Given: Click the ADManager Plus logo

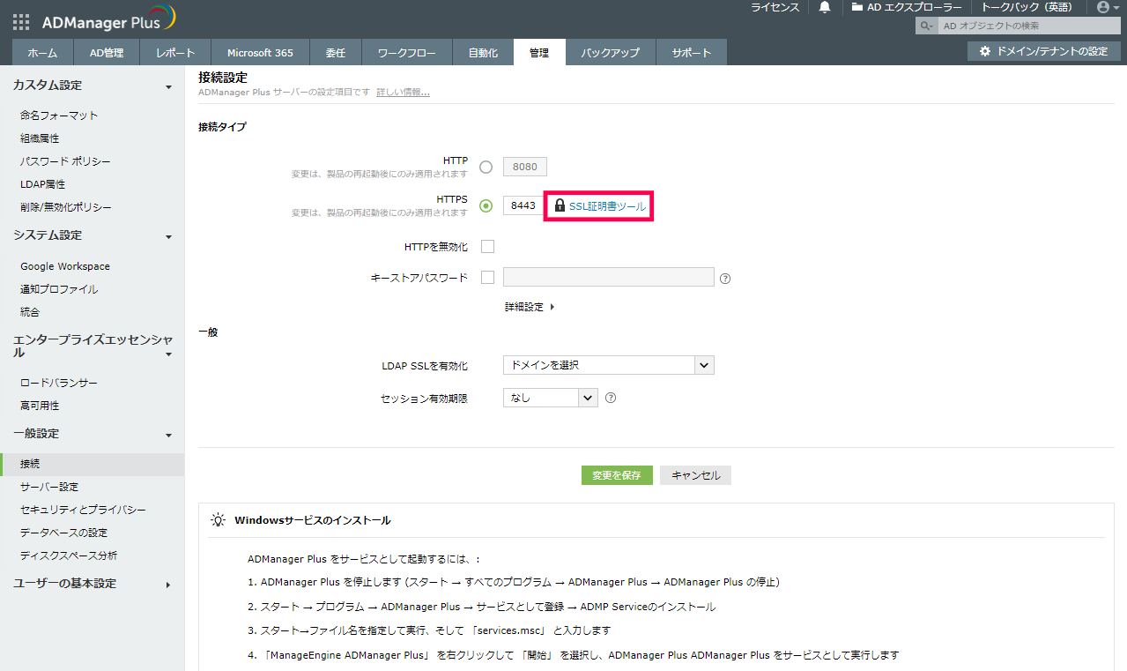Looking at the screenshot, I should (109, 19).
